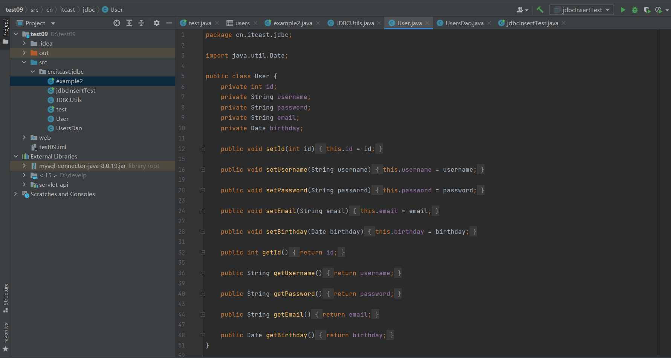Click User class in the breadcrumb bar
The height and width of the screenshot is (358, 671).
click(x=112, y=9)
